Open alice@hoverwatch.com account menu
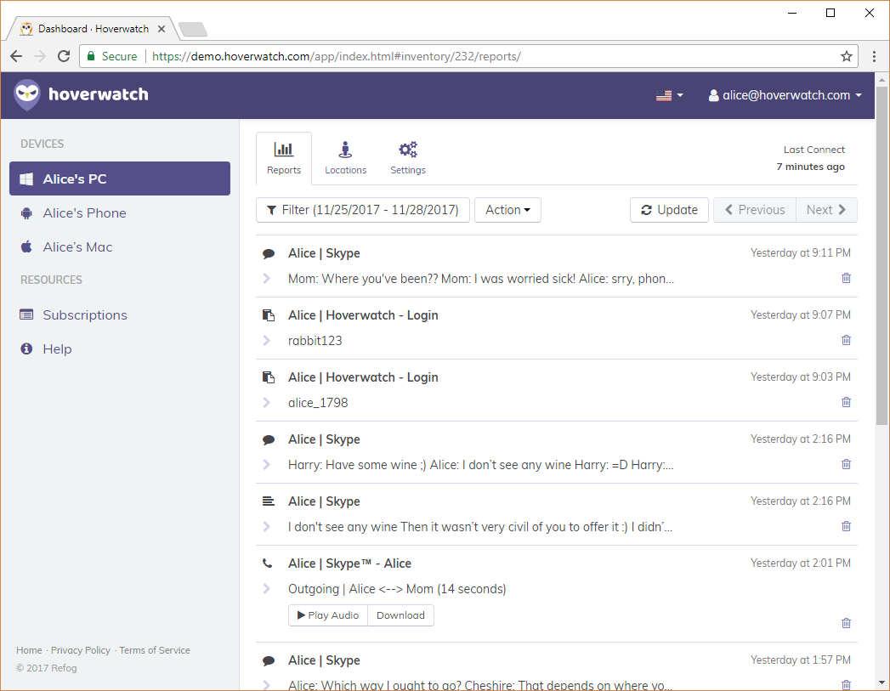This screenshot has width=890, height=691. coord(785,95)
